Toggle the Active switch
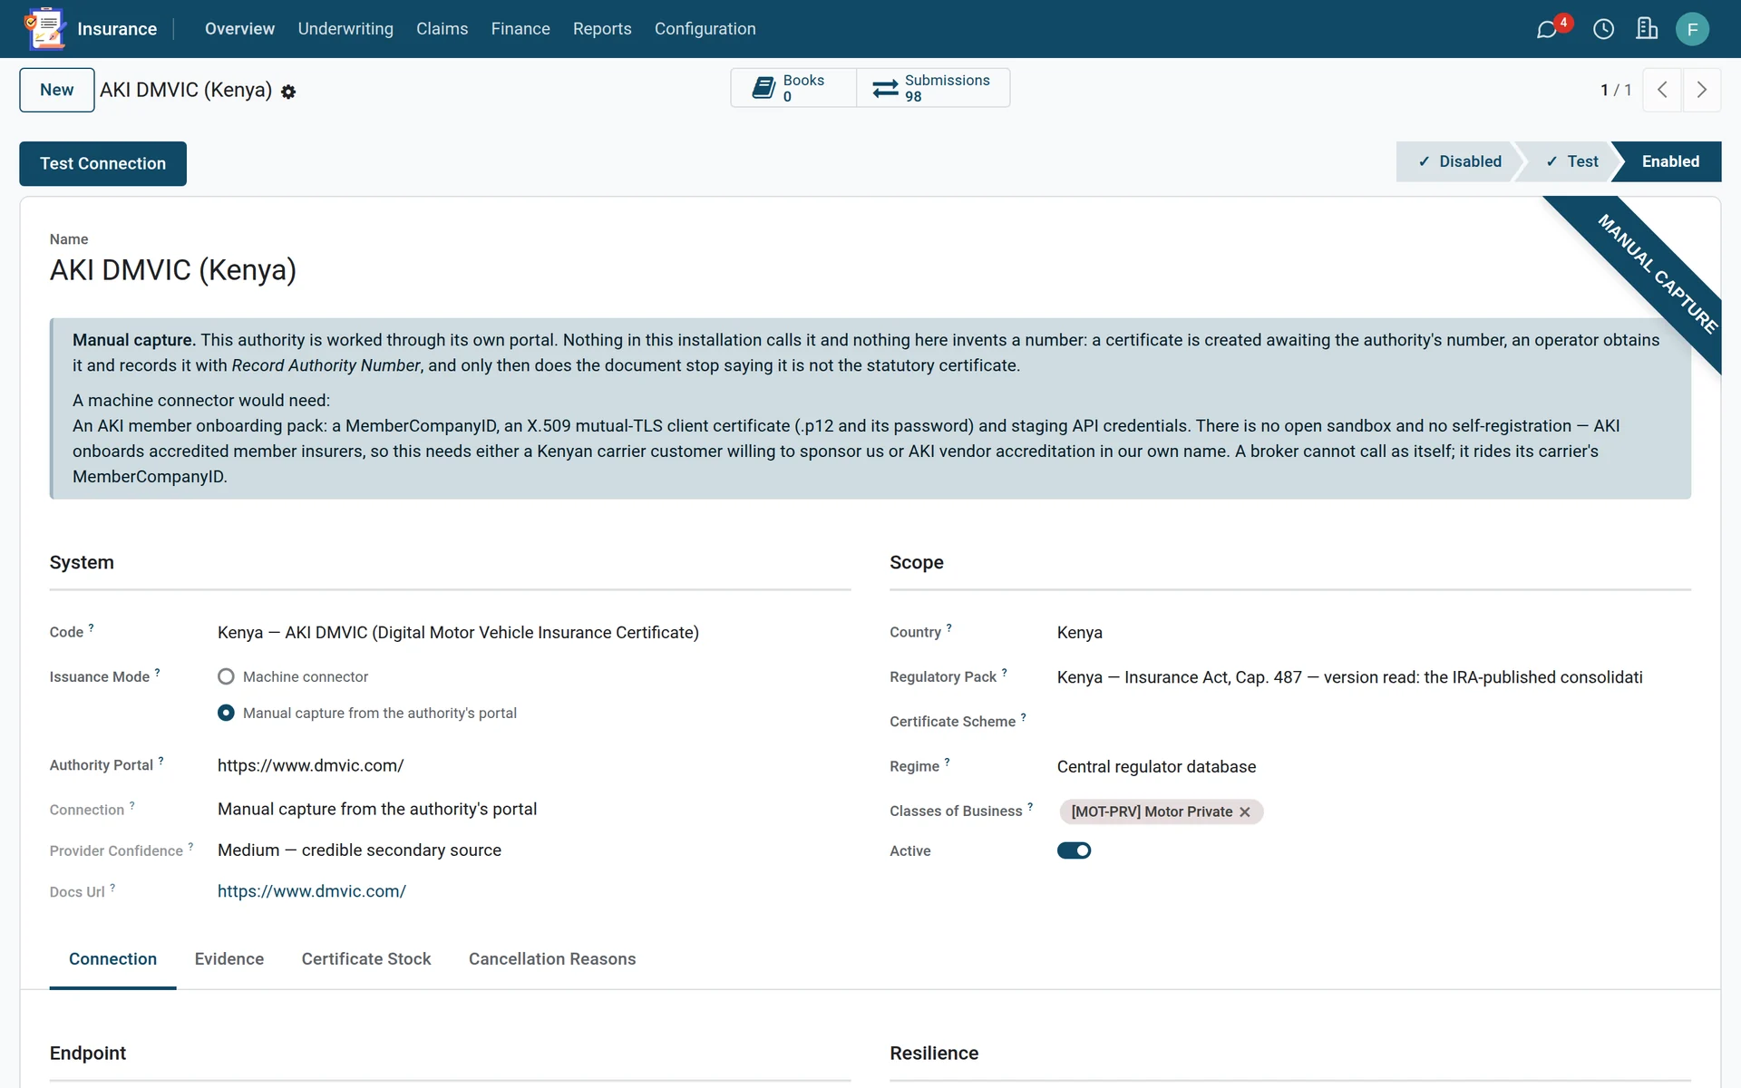The image size is (1741, 1088). (1074, 850)
